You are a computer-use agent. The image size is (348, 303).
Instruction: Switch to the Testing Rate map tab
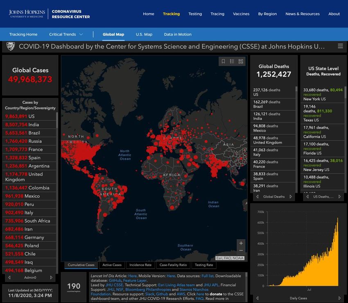click(x=204, y=265)
